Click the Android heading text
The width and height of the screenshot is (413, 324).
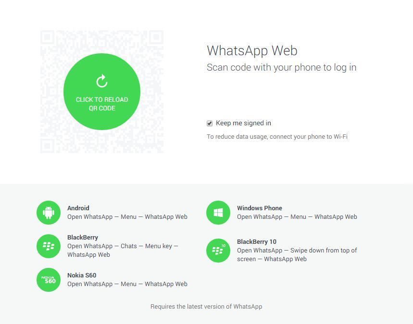pyautogui.click(x=78, y=208)
